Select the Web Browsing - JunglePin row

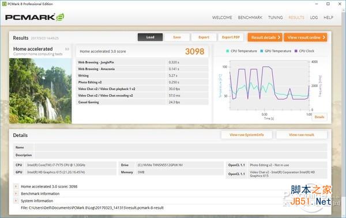pos(142,62)
